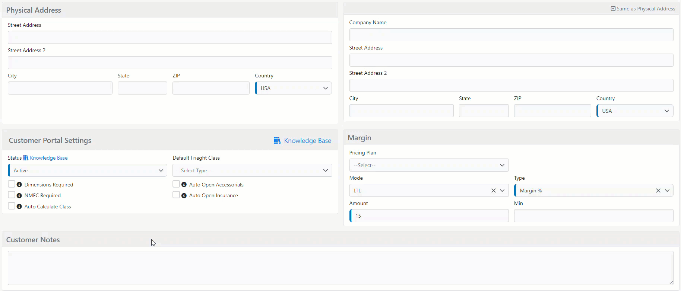Enable the Dimensions Required checkbox
The height and width of the screenshot is (291, 681).
12,184
